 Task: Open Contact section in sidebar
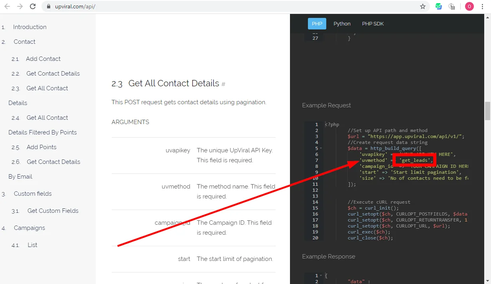[x=24, y=42]
